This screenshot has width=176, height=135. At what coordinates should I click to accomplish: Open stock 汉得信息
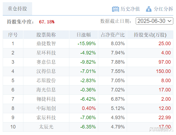[46, 71]
